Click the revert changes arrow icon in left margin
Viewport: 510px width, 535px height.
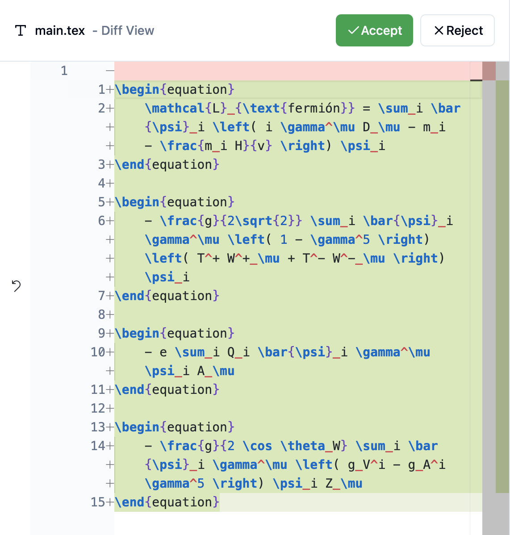pyautogui.click(x=16, y=286)
